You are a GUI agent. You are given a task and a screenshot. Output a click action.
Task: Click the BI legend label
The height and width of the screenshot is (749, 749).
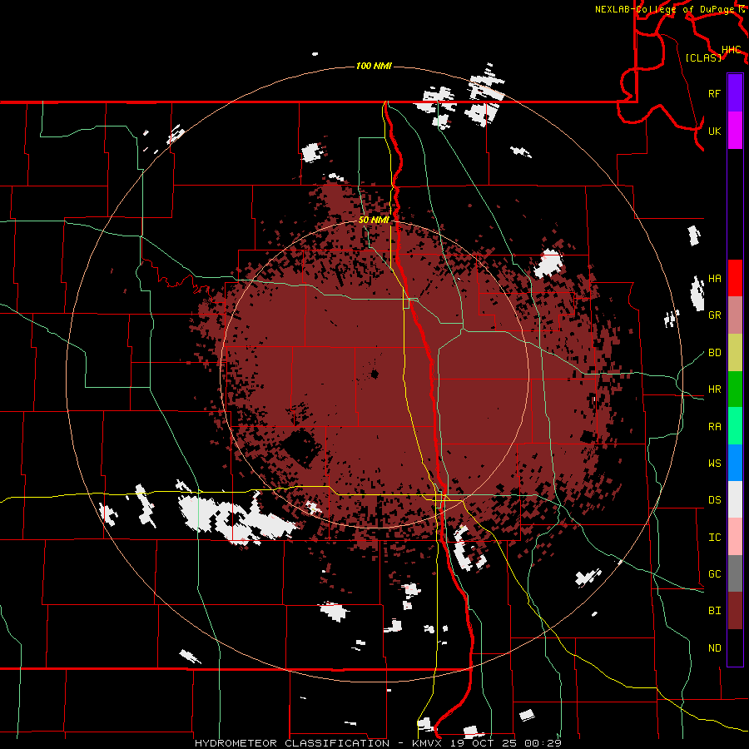(x=714, y=611)
